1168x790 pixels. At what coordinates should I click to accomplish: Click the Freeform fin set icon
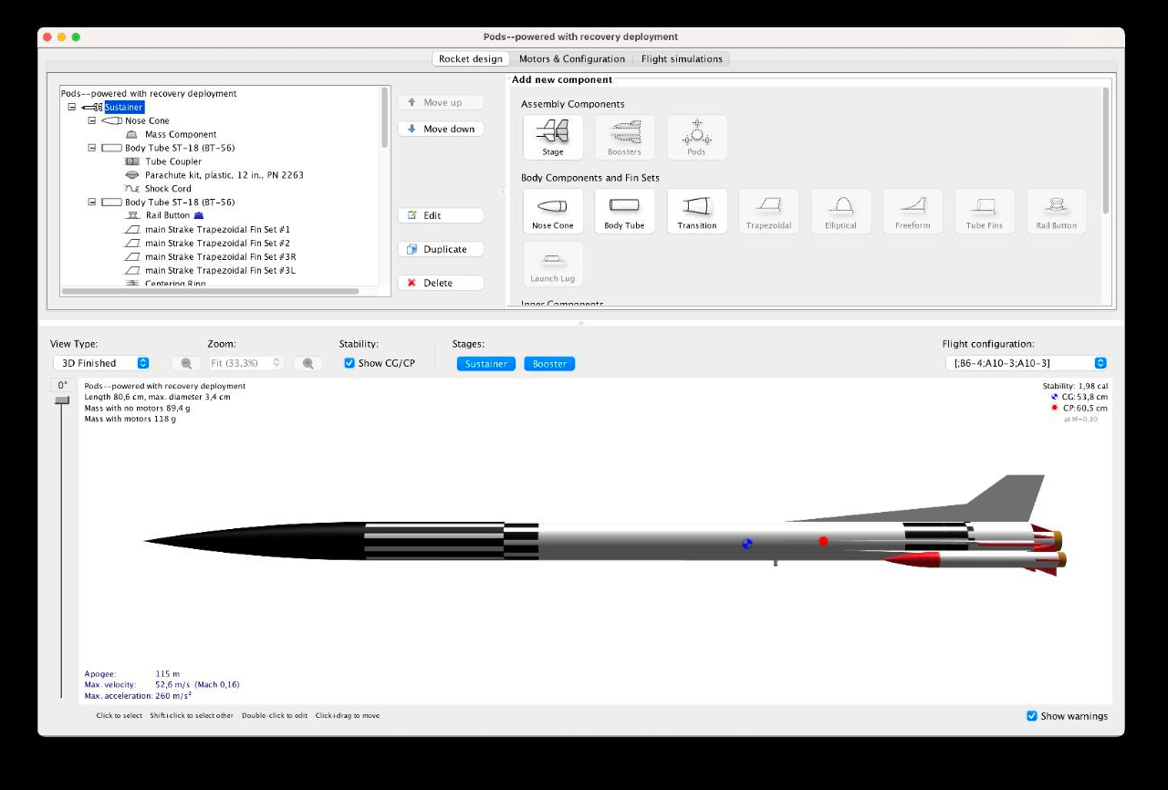tap(912, 211)
